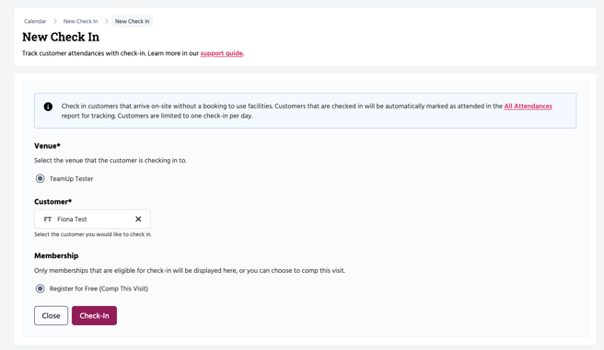The width and height of the screenshot is (604, 350).
Task: Click the New Check In page heading
Action: tap(61, 37)
